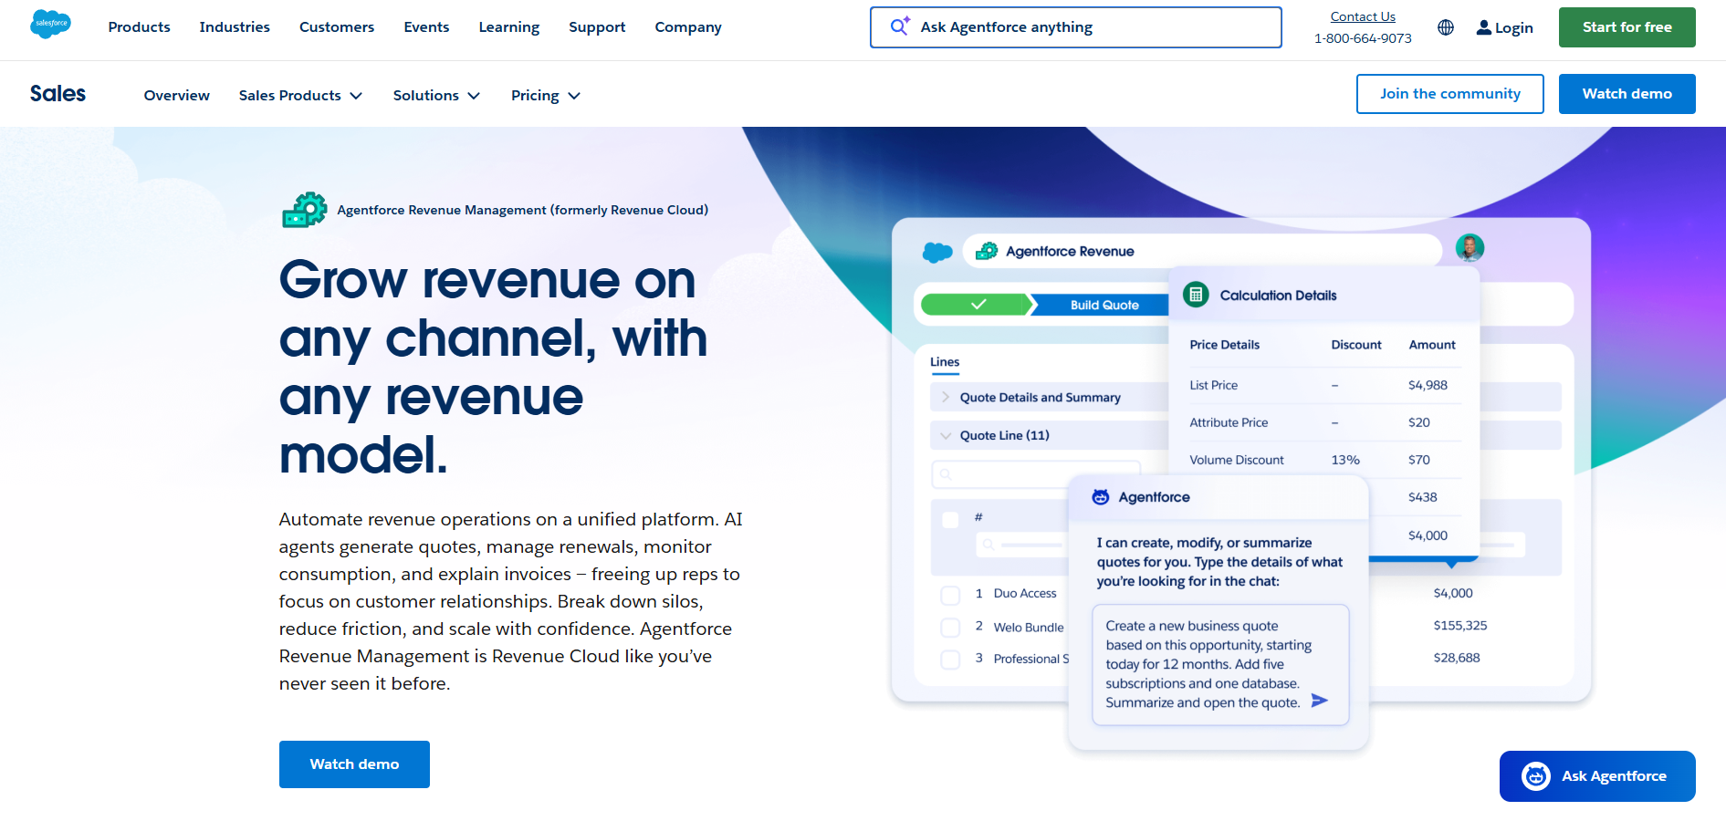
Task: Tick the Professional row checkbox
Action: (950, 660)
